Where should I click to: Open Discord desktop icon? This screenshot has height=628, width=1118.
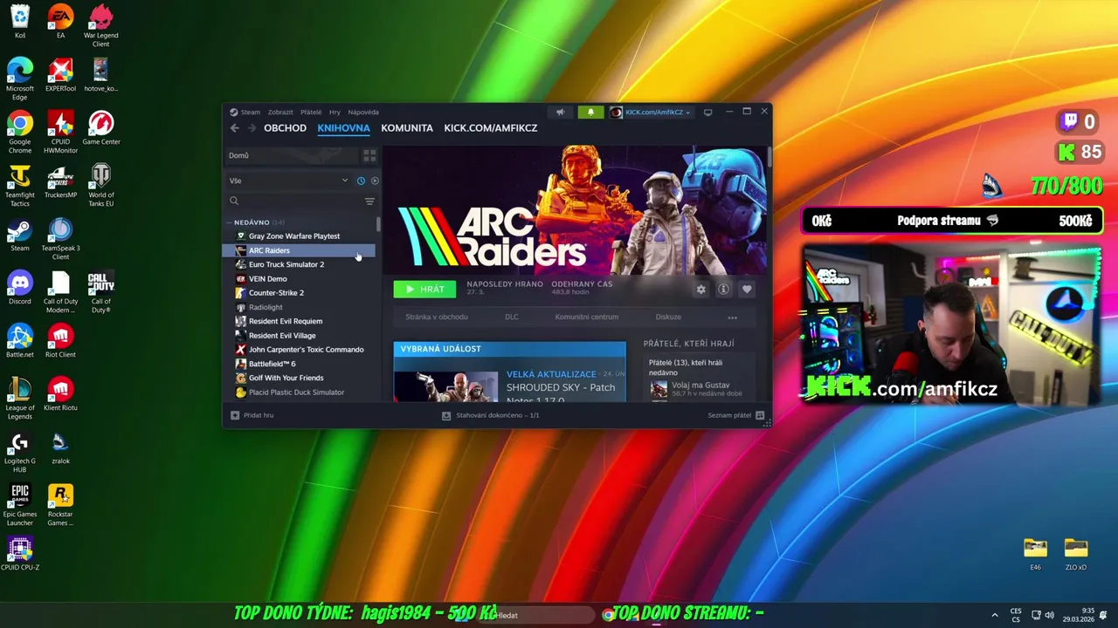(20, 289)
